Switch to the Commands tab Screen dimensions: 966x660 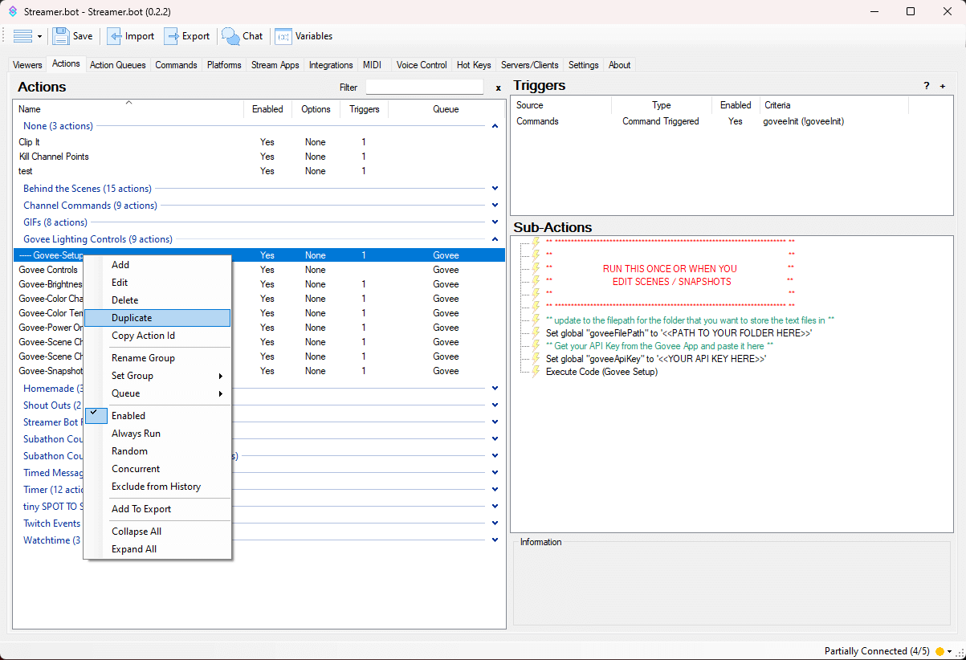point(176,65)
